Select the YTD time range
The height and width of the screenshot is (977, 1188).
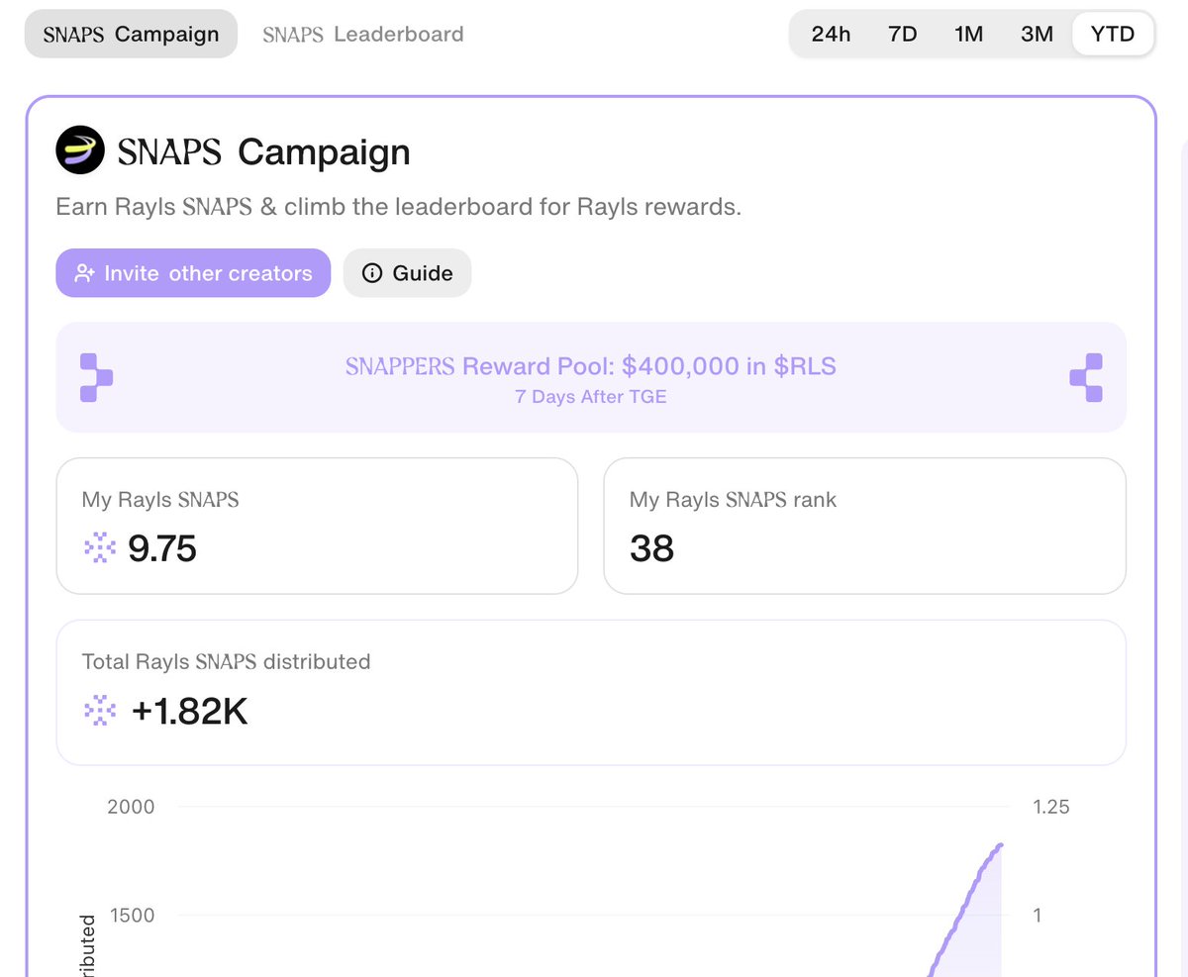[1112, 34]
